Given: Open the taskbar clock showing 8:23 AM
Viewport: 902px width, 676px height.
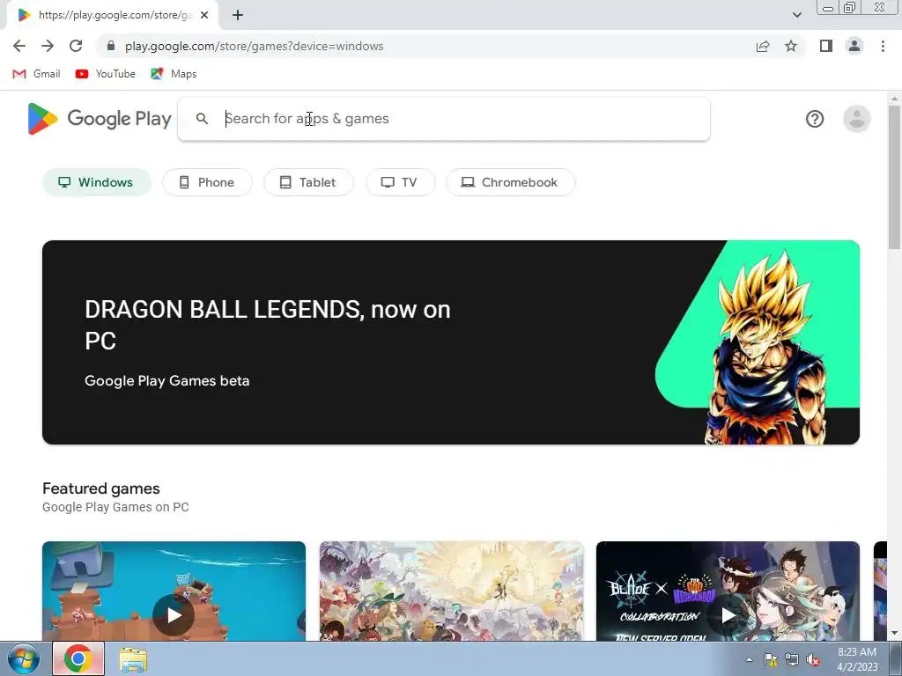Looking at the screenshot, I should click(x=857, y=658).
